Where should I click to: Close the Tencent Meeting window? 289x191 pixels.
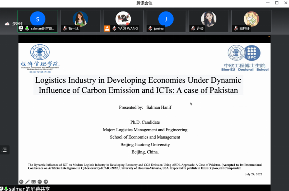tap(286, 3)
